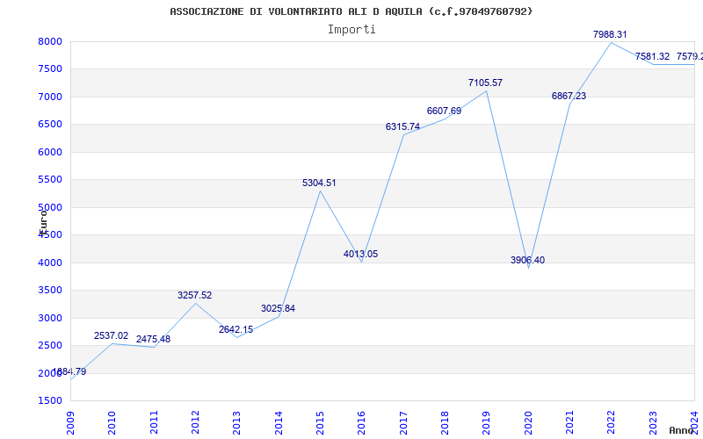Click the 2009 x-axis year label
This screenshot has height=439, width=703.
pyautogui.click(x=70, y=423)
